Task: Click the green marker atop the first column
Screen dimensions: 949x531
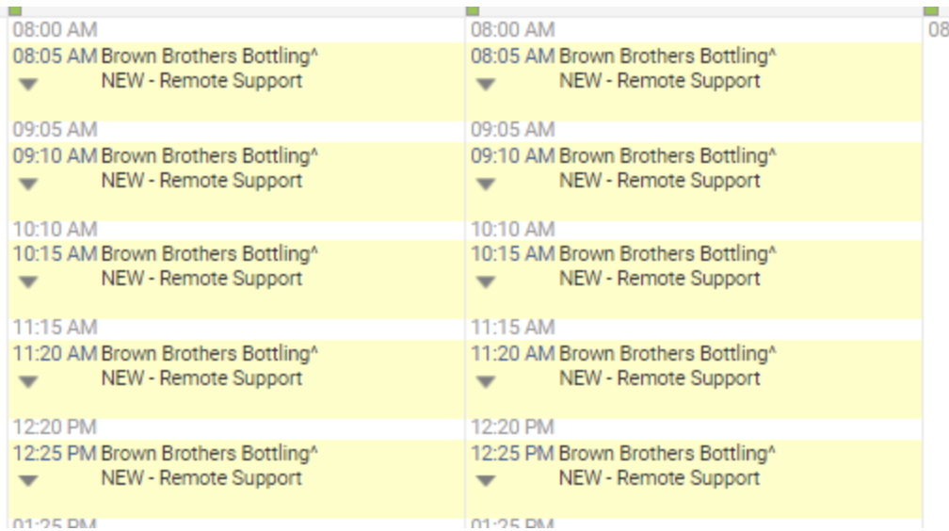Action: 15,11
